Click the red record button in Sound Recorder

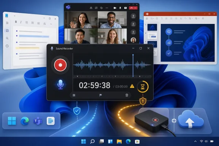click(x=60, y=65)
